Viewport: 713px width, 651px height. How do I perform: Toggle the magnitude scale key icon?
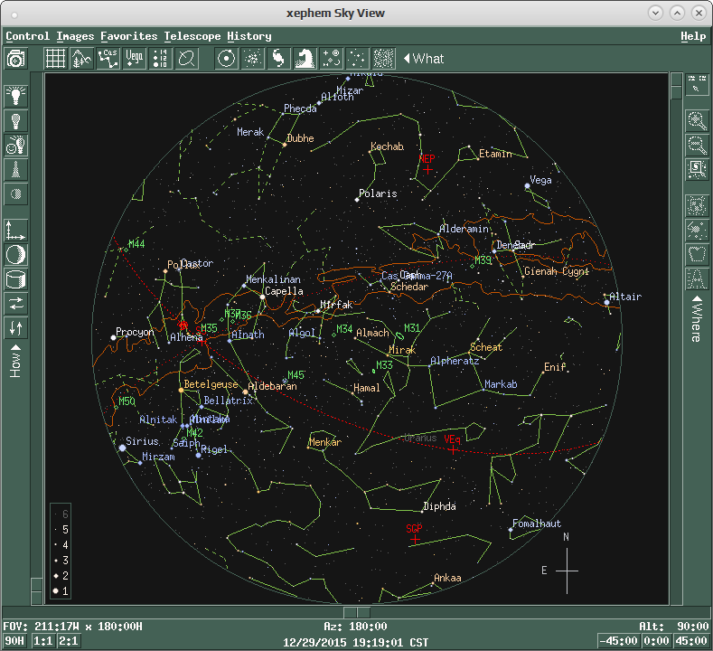(161, 59)
